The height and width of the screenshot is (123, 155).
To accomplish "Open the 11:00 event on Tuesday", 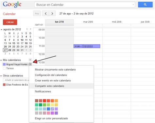I will point(87,46).
